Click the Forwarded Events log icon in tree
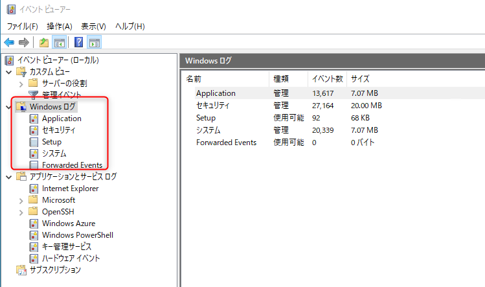This screenshot has width=485, height=287. [x=34, y=165]
